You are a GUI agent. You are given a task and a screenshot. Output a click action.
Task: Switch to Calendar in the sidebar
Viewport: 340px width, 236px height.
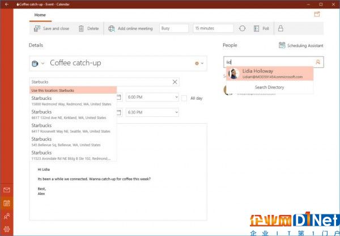point(7,203)
